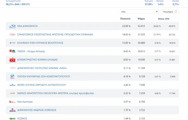Click the Νέα Δημοκρατία party logo
This screenshot has height=120, width=188.
pos(12,26)
